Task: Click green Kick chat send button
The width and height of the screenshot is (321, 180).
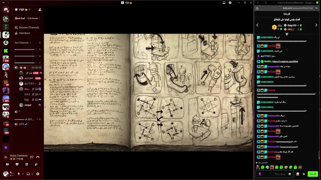Action: tap(313, 174)
